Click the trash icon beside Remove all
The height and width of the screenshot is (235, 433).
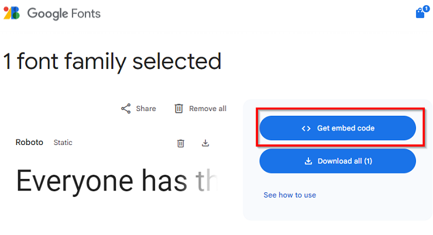pos(179,109)
